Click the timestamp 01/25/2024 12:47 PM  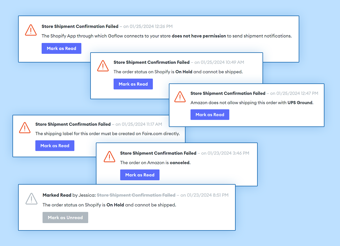coord(297,93)
